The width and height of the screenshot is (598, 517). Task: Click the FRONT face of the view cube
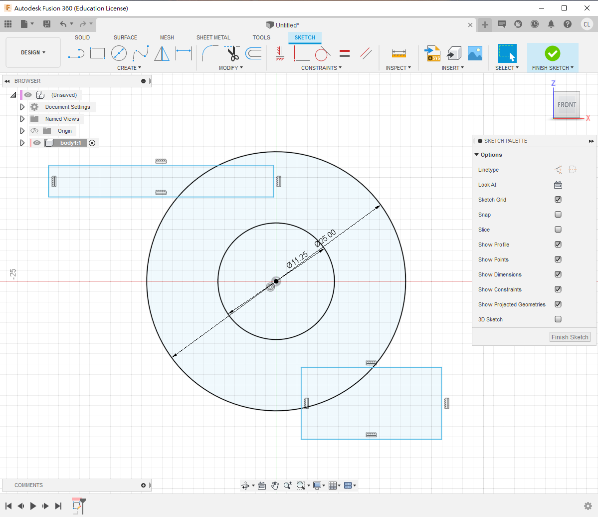[x=567, y=105]
